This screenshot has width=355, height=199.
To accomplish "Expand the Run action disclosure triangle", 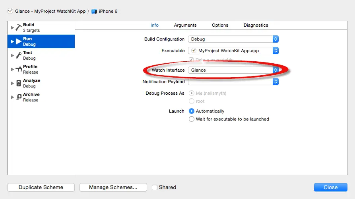I will coord(12,41).
